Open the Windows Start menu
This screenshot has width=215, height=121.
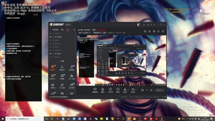pyautogui.click(x=3, y=119)
